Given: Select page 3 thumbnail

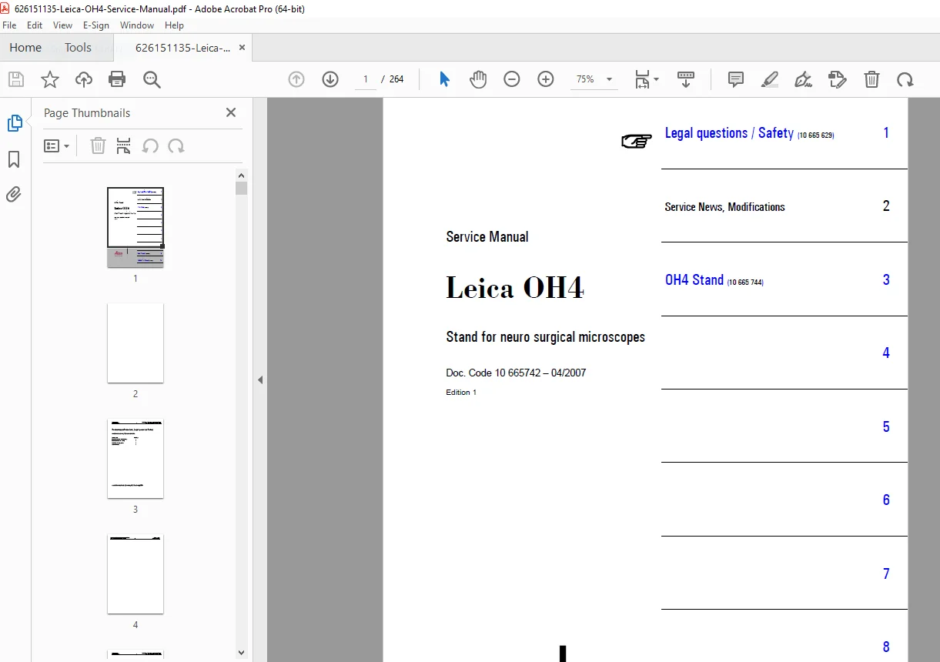Looking at the screenshot, I should [x=135, y=459].
